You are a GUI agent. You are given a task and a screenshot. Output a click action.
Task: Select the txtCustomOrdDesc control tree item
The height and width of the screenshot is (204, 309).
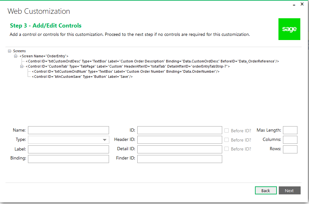click(x=152, y=61)
